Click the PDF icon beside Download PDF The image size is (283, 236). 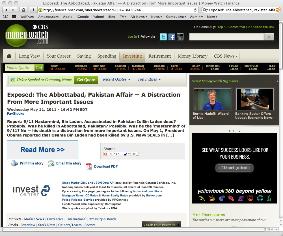(89, 166)
